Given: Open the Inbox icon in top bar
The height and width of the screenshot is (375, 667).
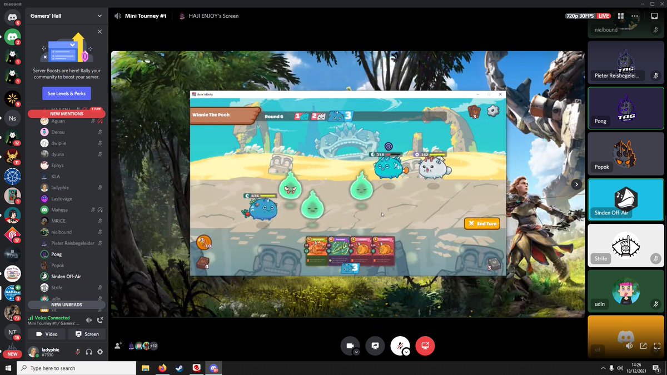Looking at the screenshot, I should [654, 16].
